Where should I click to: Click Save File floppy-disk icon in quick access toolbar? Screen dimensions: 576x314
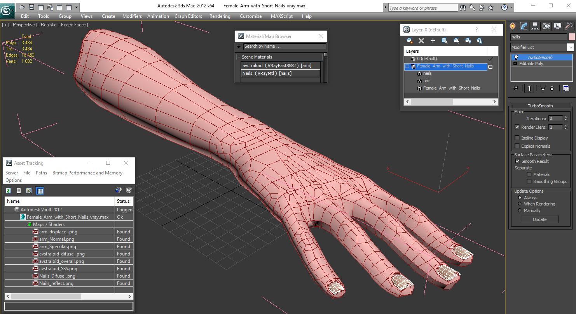coord(31,7)
